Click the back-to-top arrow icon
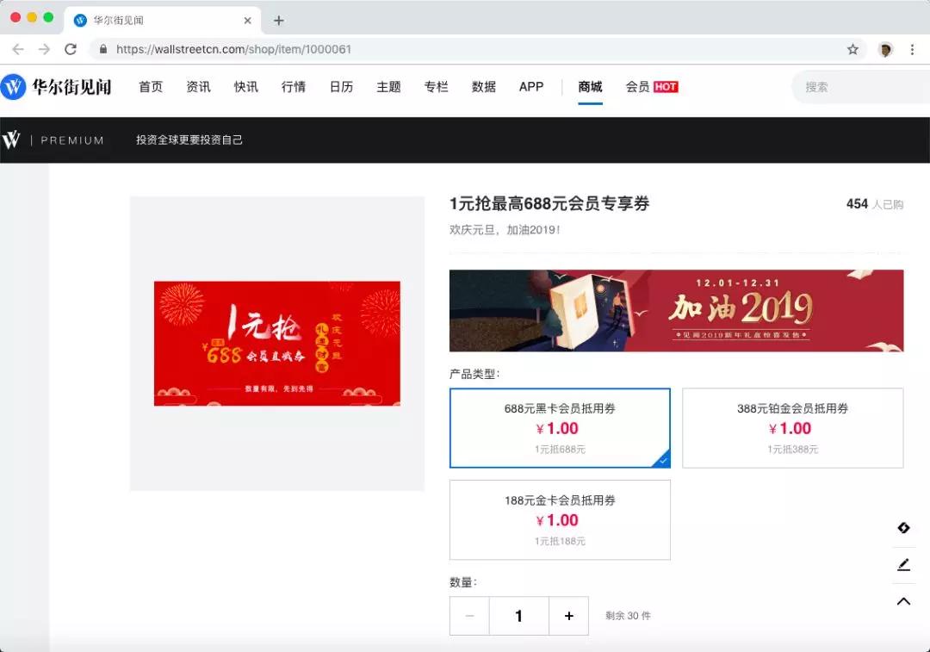 tap(903, 601)
